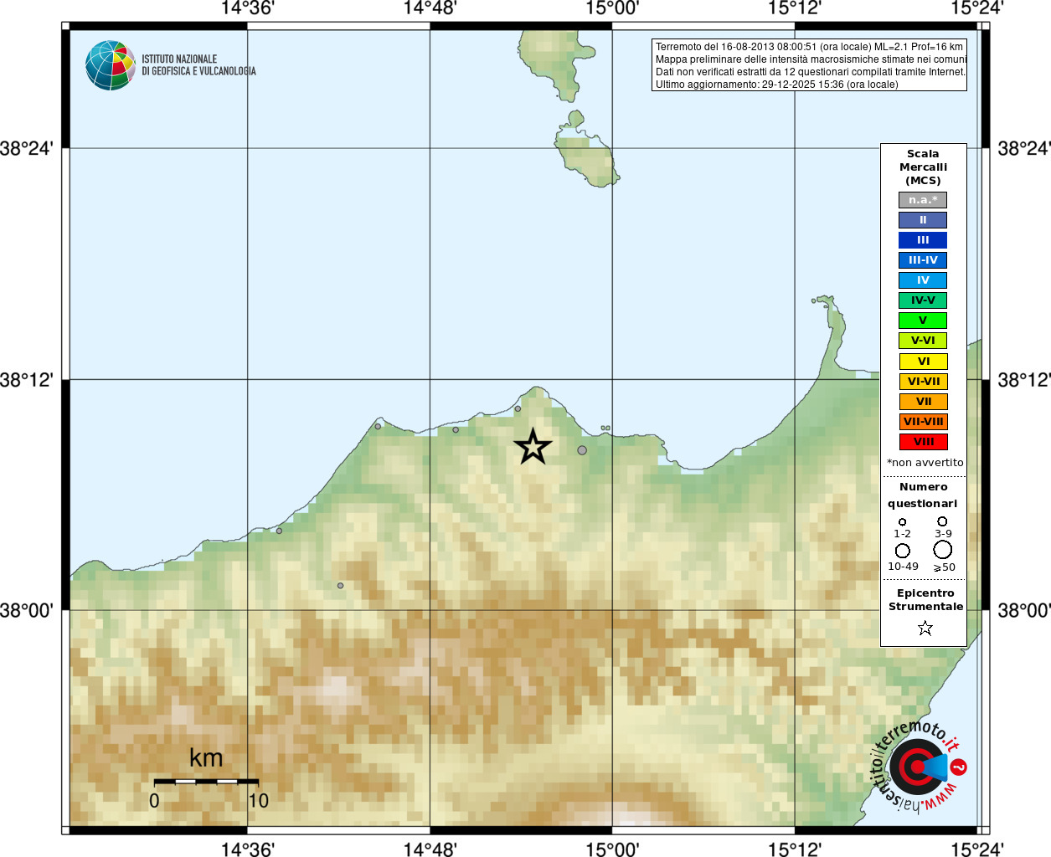Screen dimensions: 1051x857
Task: Select the 1-2 questionnaires circle symbol
Action: 902,522
